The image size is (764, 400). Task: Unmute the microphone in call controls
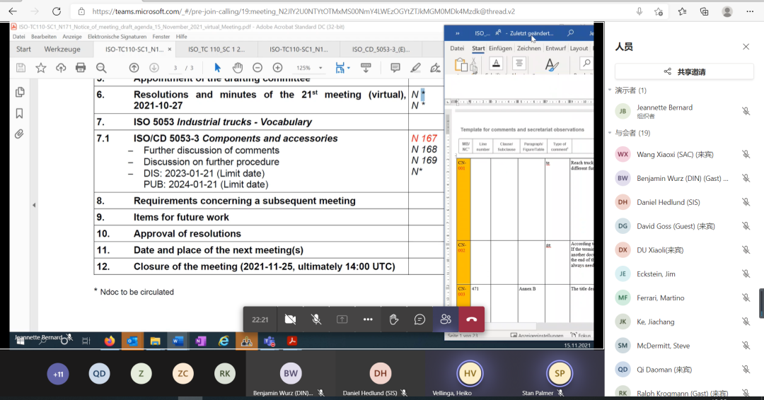click(316, 319)
